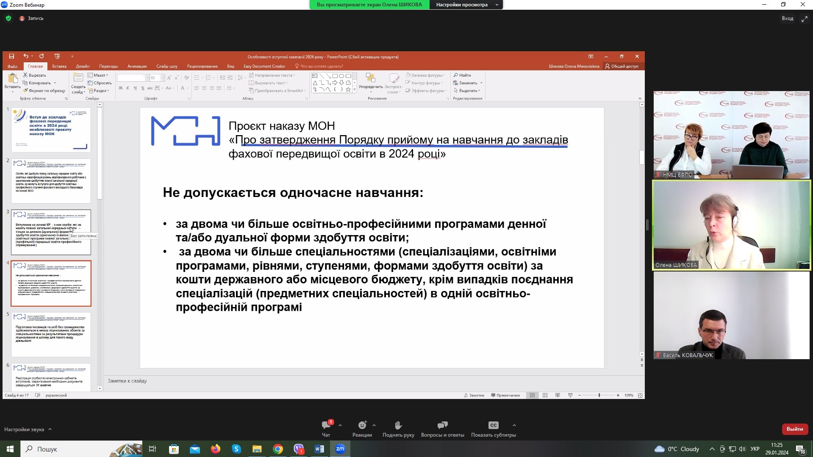813x457 pixels.
Task: Click Поднять руку (Raise Hand) in Zoom
Action: (x=398, y=429)
